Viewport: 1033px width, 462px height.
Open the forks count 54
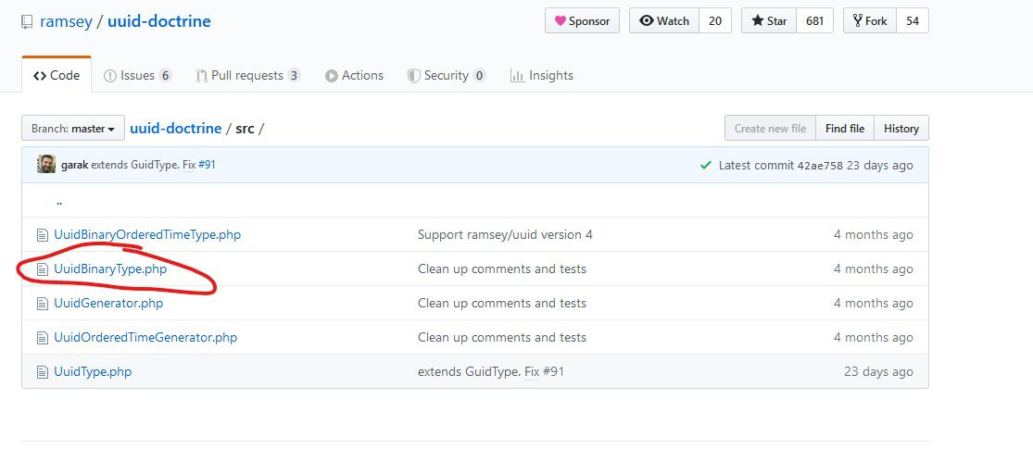[x=913, y=20]
